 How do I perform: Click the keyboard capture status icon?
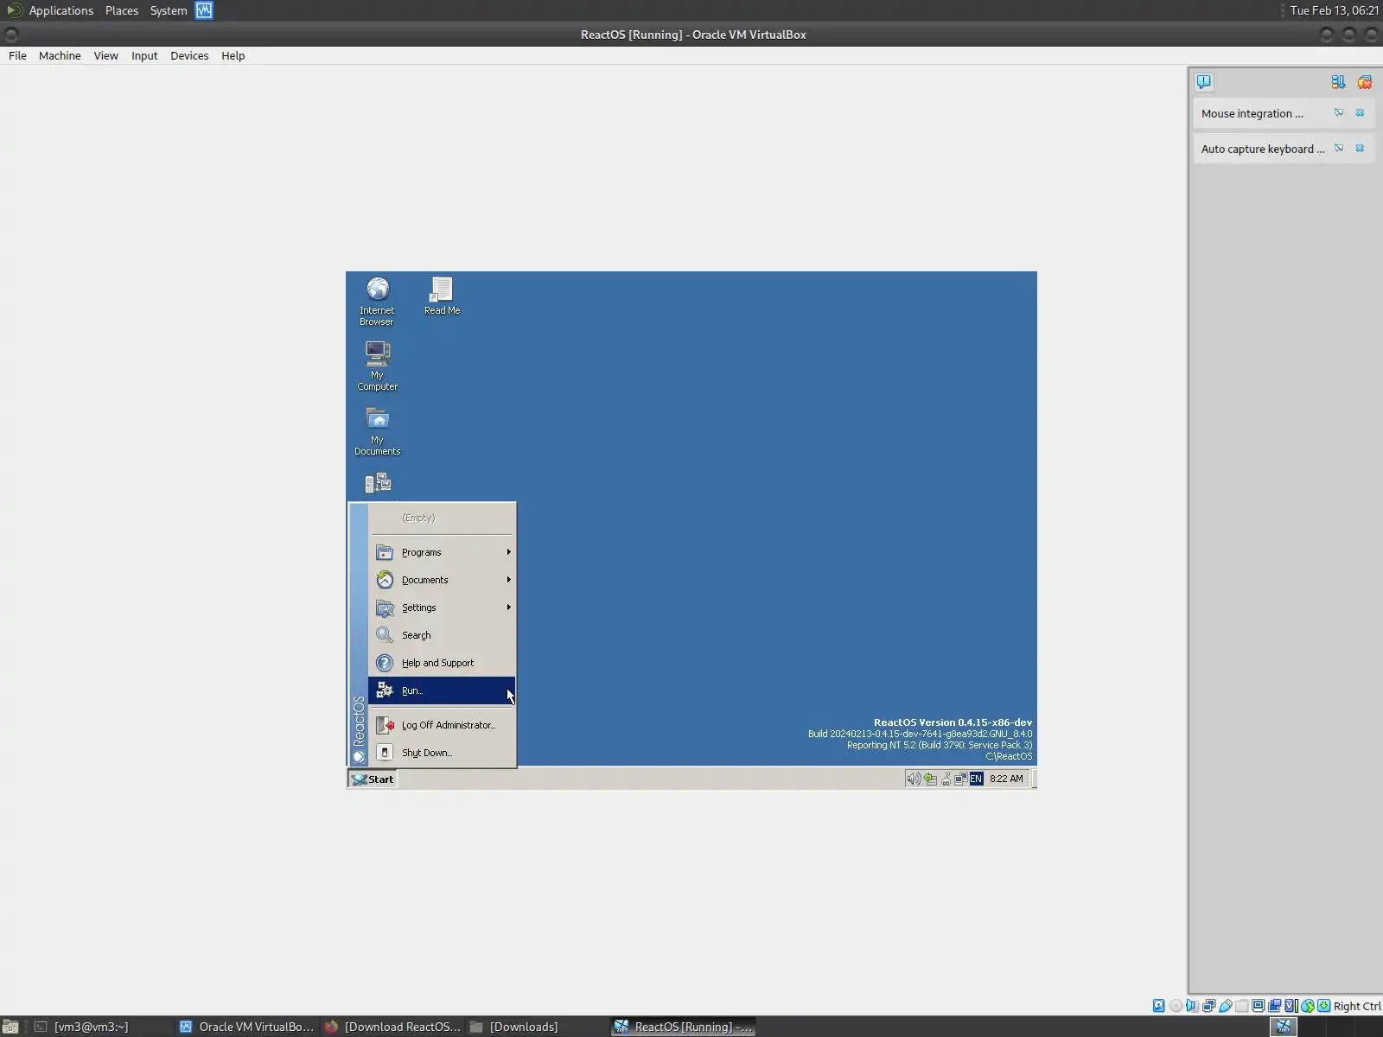click(x=1323, y=1006)
